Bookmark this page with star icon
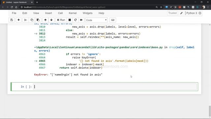Screen dimensions: 211x119 pyautogui.click(x=161, y=7)
